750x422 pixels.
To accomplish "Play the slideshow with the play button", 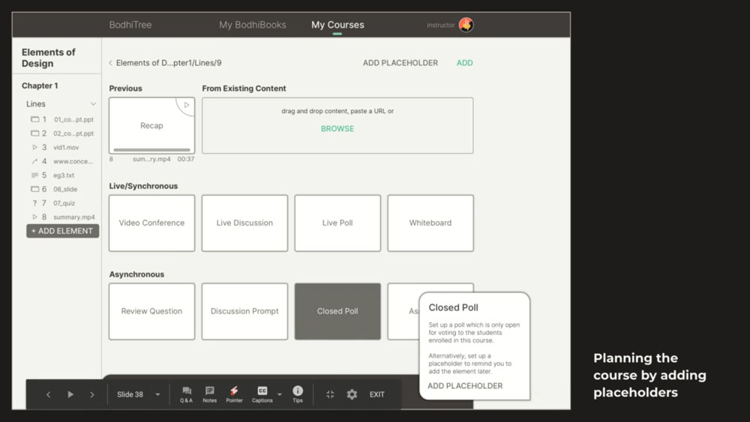I will click(70, 394).
